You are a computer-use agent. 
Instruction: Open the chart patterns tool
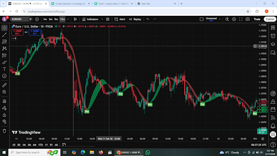tap(4, 48)
